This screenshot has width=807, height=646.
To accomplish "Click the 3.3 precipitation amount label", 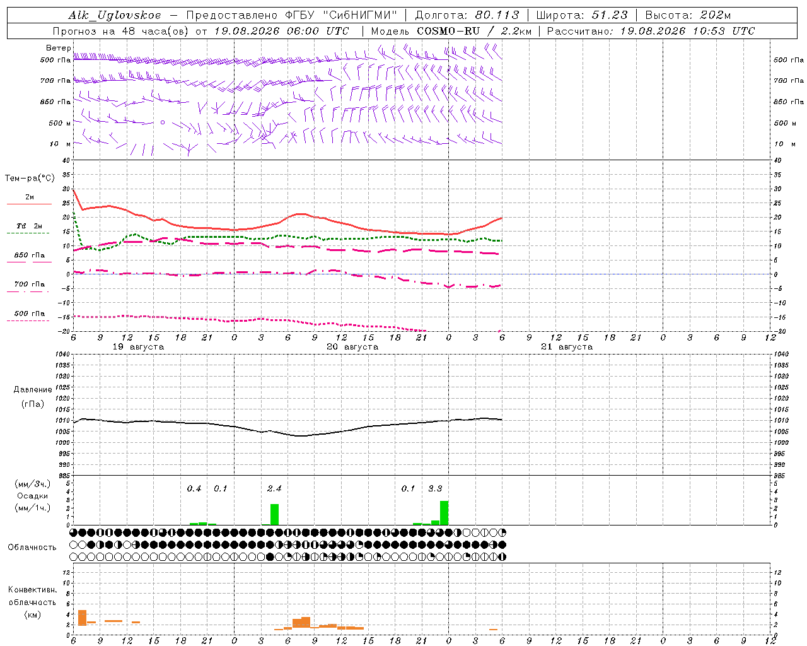I will (x=435, y=489).
